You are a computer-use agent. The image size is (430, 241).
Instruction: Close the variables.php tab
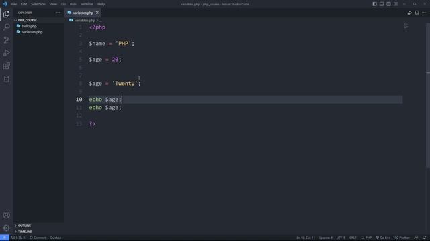[97, 13]
